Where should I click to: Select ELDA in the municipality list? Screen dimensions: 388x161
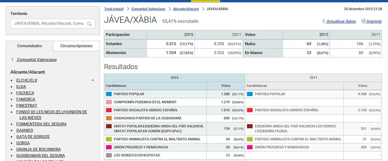[21, 86]
